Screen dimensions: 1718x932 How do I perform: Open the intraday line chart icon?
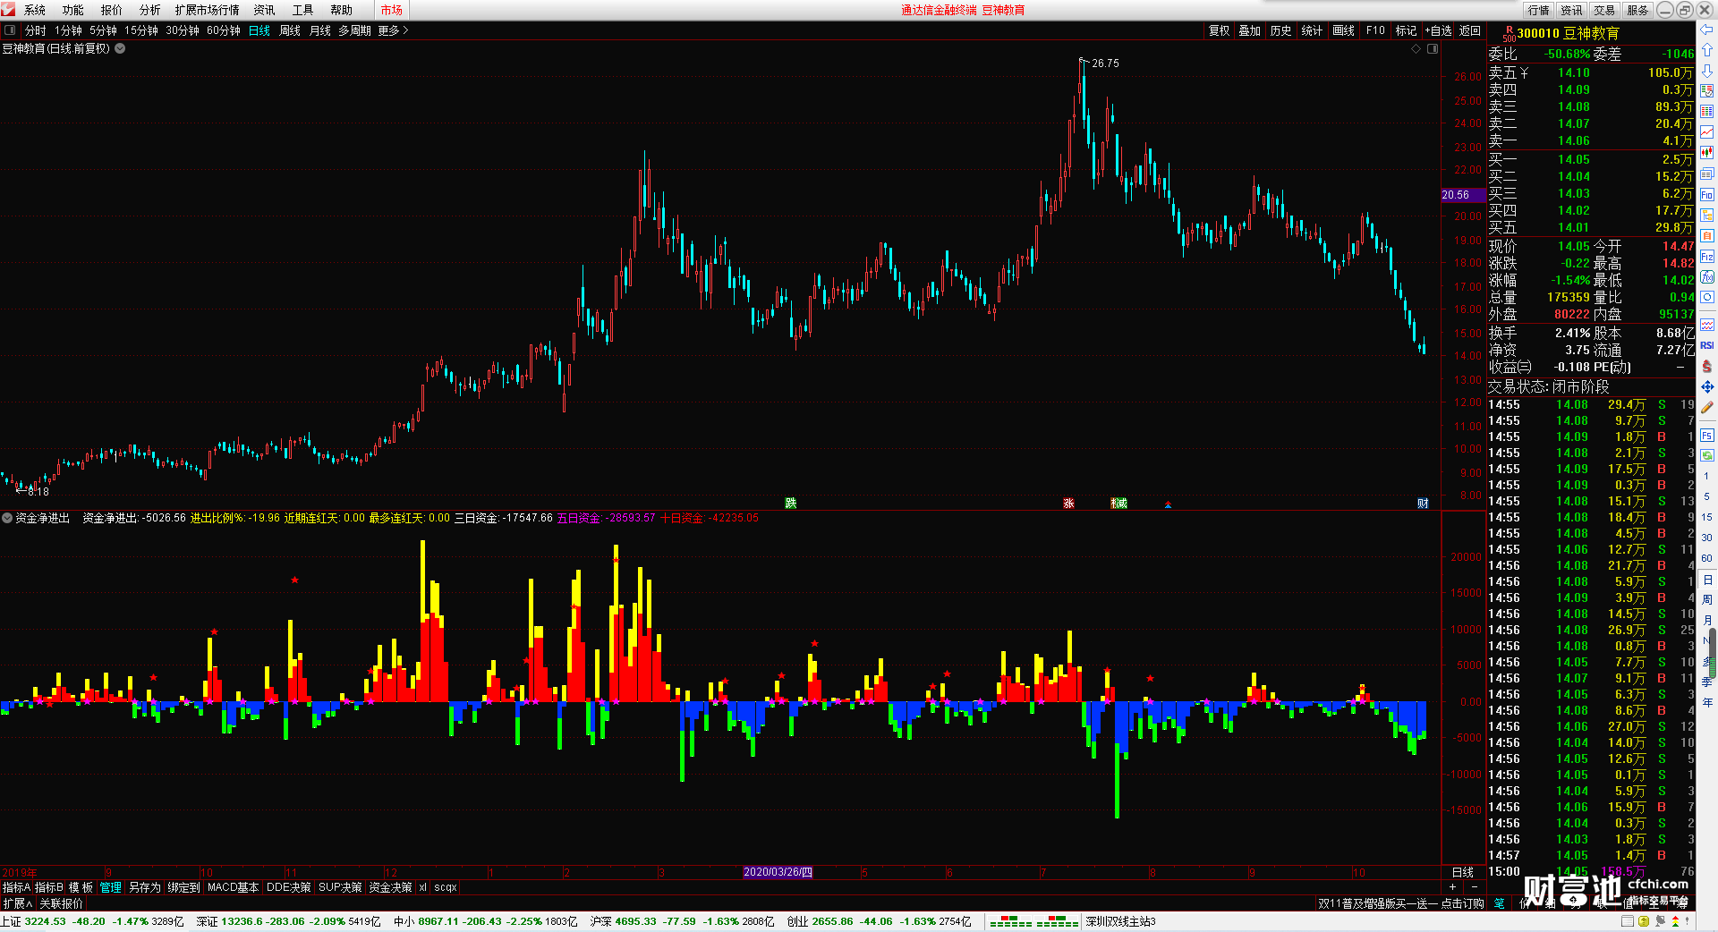1707,132
